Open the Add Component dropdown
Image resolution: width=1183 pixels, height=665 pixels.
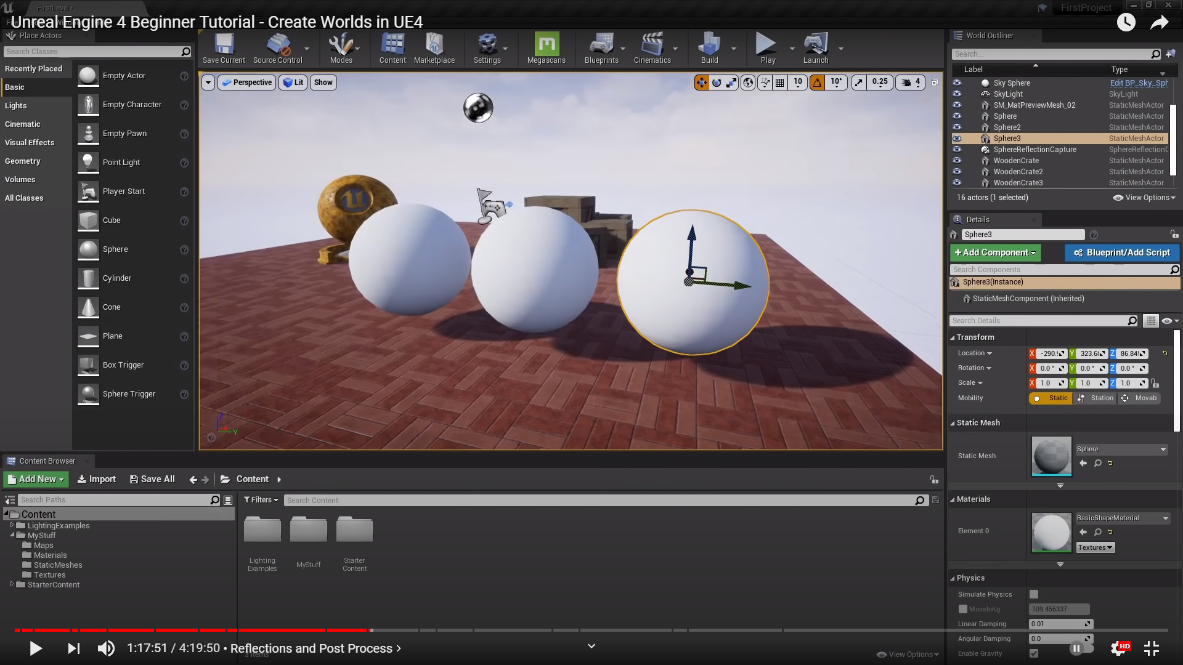click(x=995, y=252)
